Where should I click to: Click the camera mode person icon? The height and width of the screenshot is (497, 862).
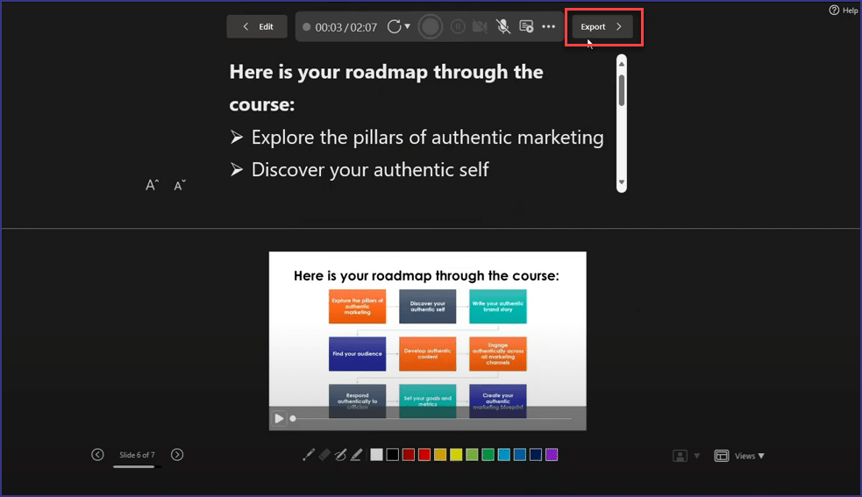(x=680, y=456)
